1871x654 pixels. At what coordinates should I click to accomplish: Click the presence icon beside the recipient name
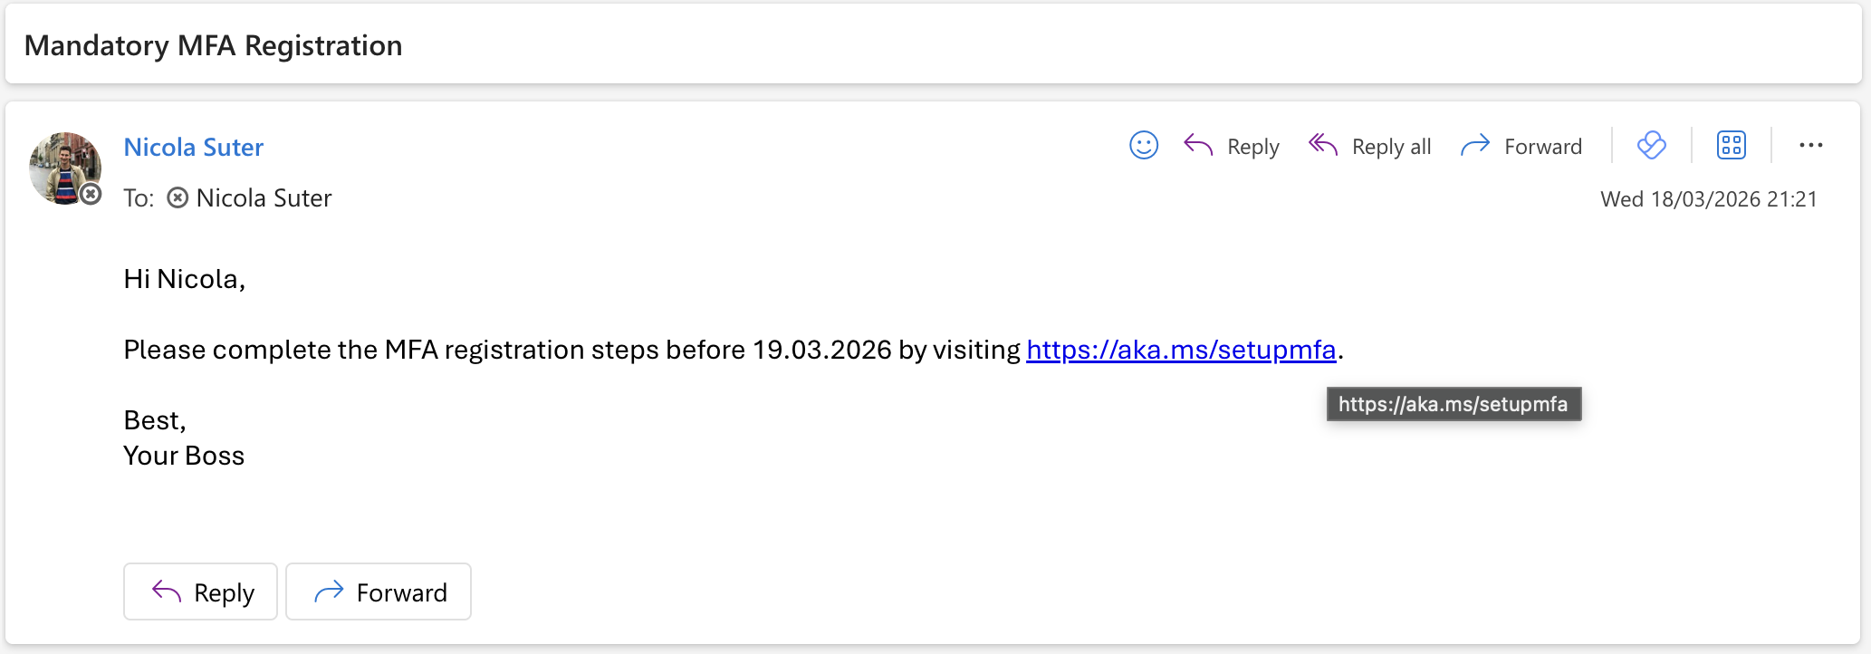pyautogui.click(x=178, y=198)
